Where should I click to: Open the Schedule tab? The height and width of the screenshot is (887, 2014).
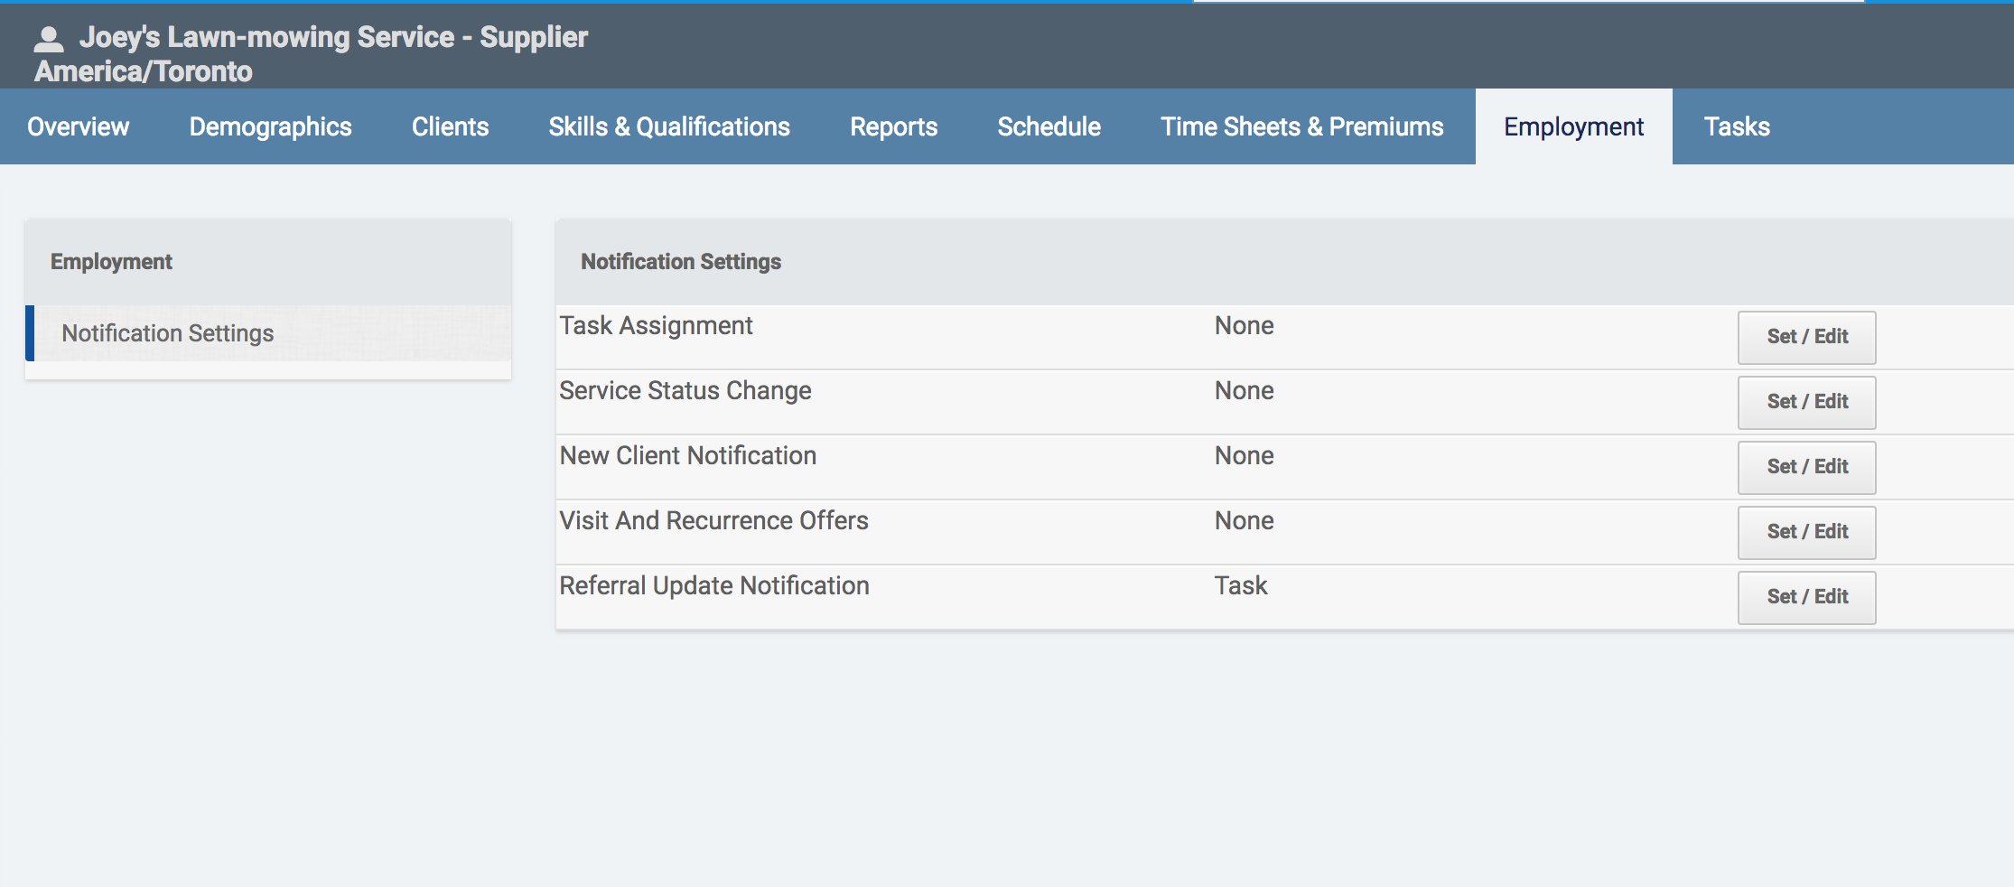point(1049,126)
